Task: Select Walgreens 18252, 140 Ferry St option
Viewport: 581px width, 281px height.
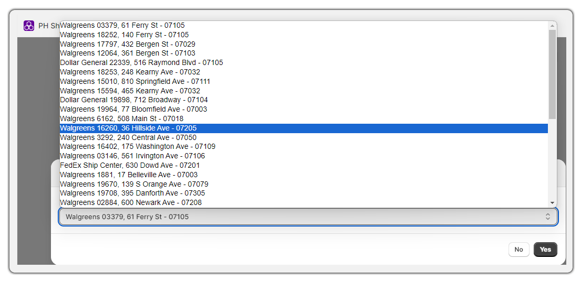Action: coord(304,35)
